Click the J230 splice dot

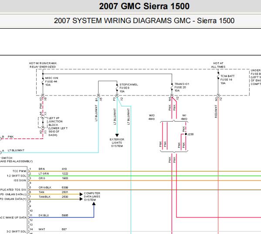186,134
